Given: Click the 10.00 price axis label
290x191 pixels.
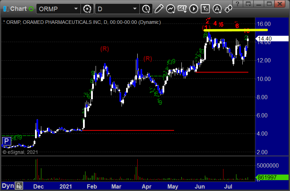Looking at the screenshot, I should point(263,79).
